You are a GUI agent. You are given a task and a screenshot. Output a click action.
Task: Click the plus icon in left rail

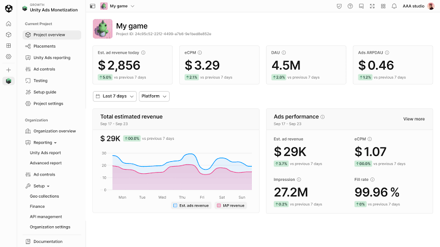point(9,70)
